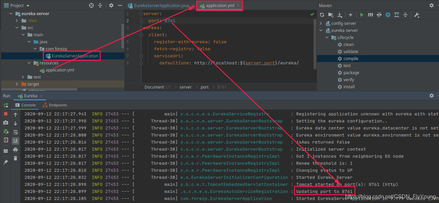Image resolution: width=439 pixels, height=203 pixels.
Task: Move down the stack trace in console
Action: click(15, 123)
